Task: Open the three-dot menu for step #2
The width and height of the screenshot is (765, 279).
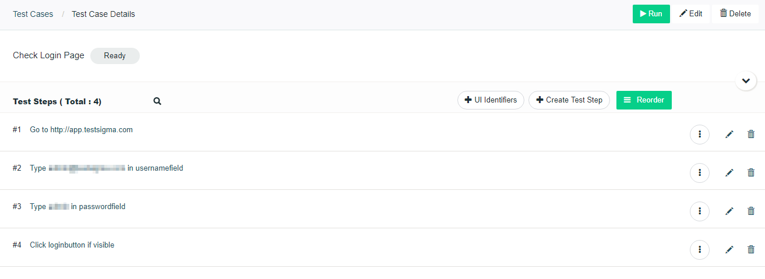Action: click(x=699, y=172)
